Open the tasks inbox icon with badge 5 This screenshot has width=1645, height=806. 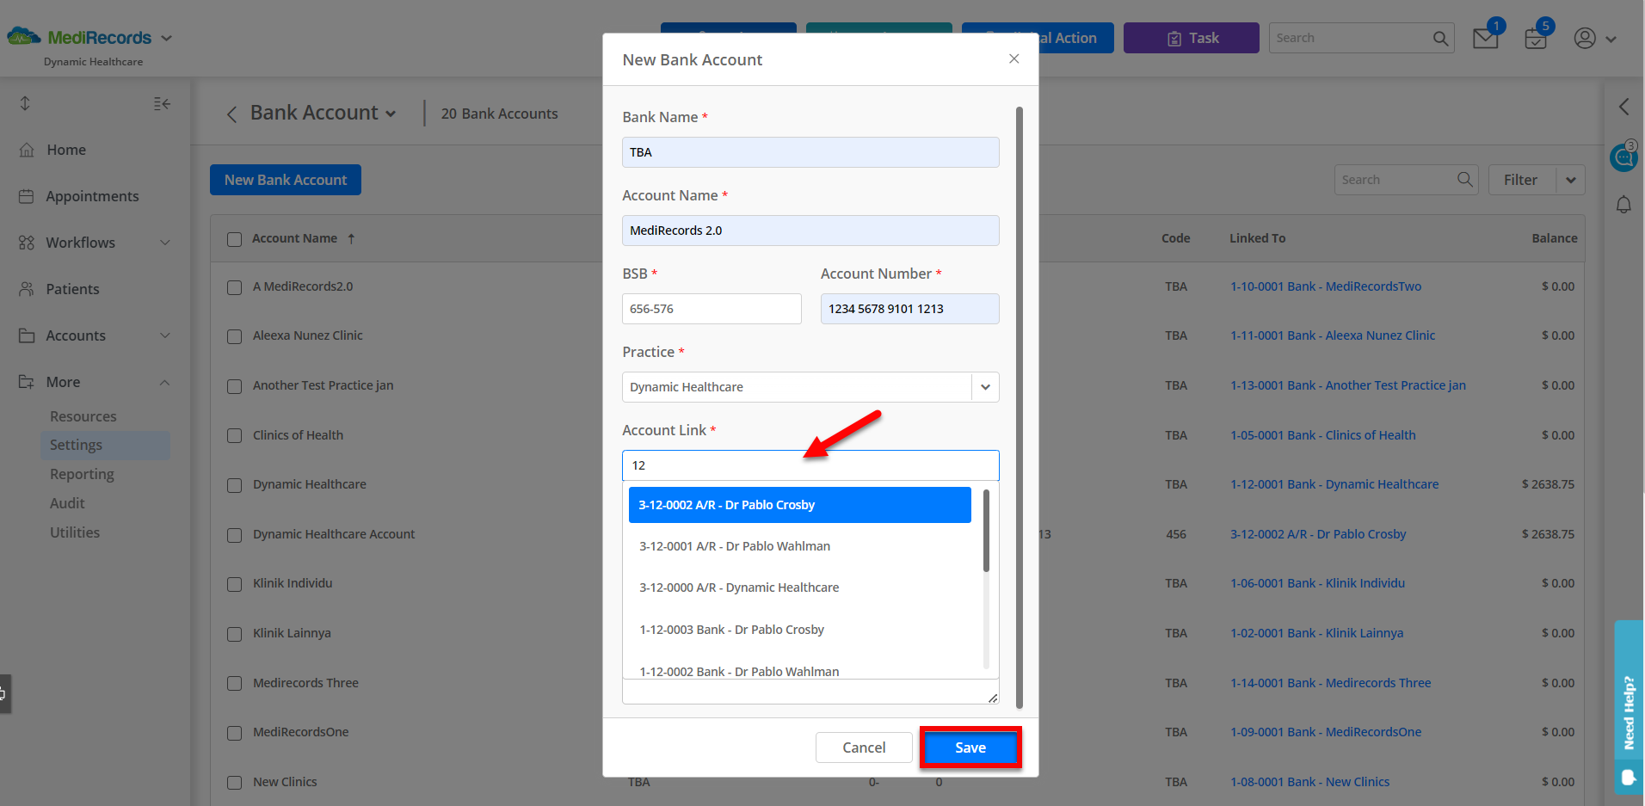tap(1536, 38)
